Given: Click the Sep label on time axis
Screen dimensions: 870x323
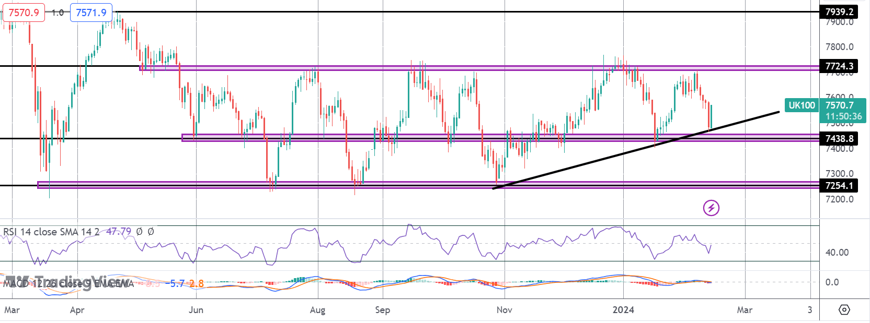Looking at the screenshot, I should pos(382,310).
